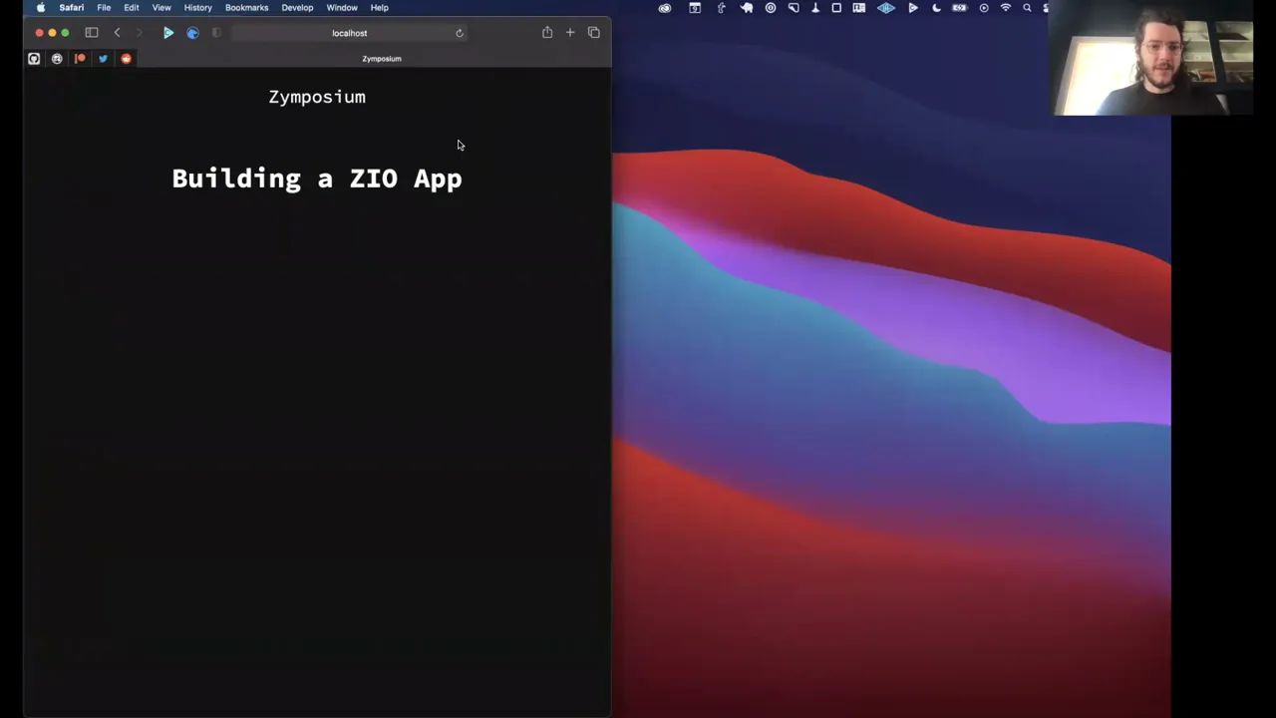Viewport: 1276px width, 718px height.
Task: Click the privacy report shield icon
Action: click(216, 33)
